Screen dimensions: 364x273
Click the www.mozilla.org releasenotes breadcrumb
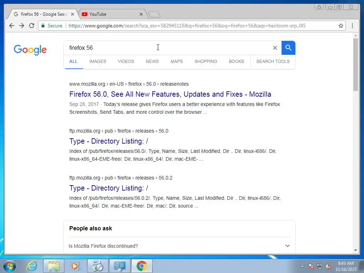(x=129, y=84)
